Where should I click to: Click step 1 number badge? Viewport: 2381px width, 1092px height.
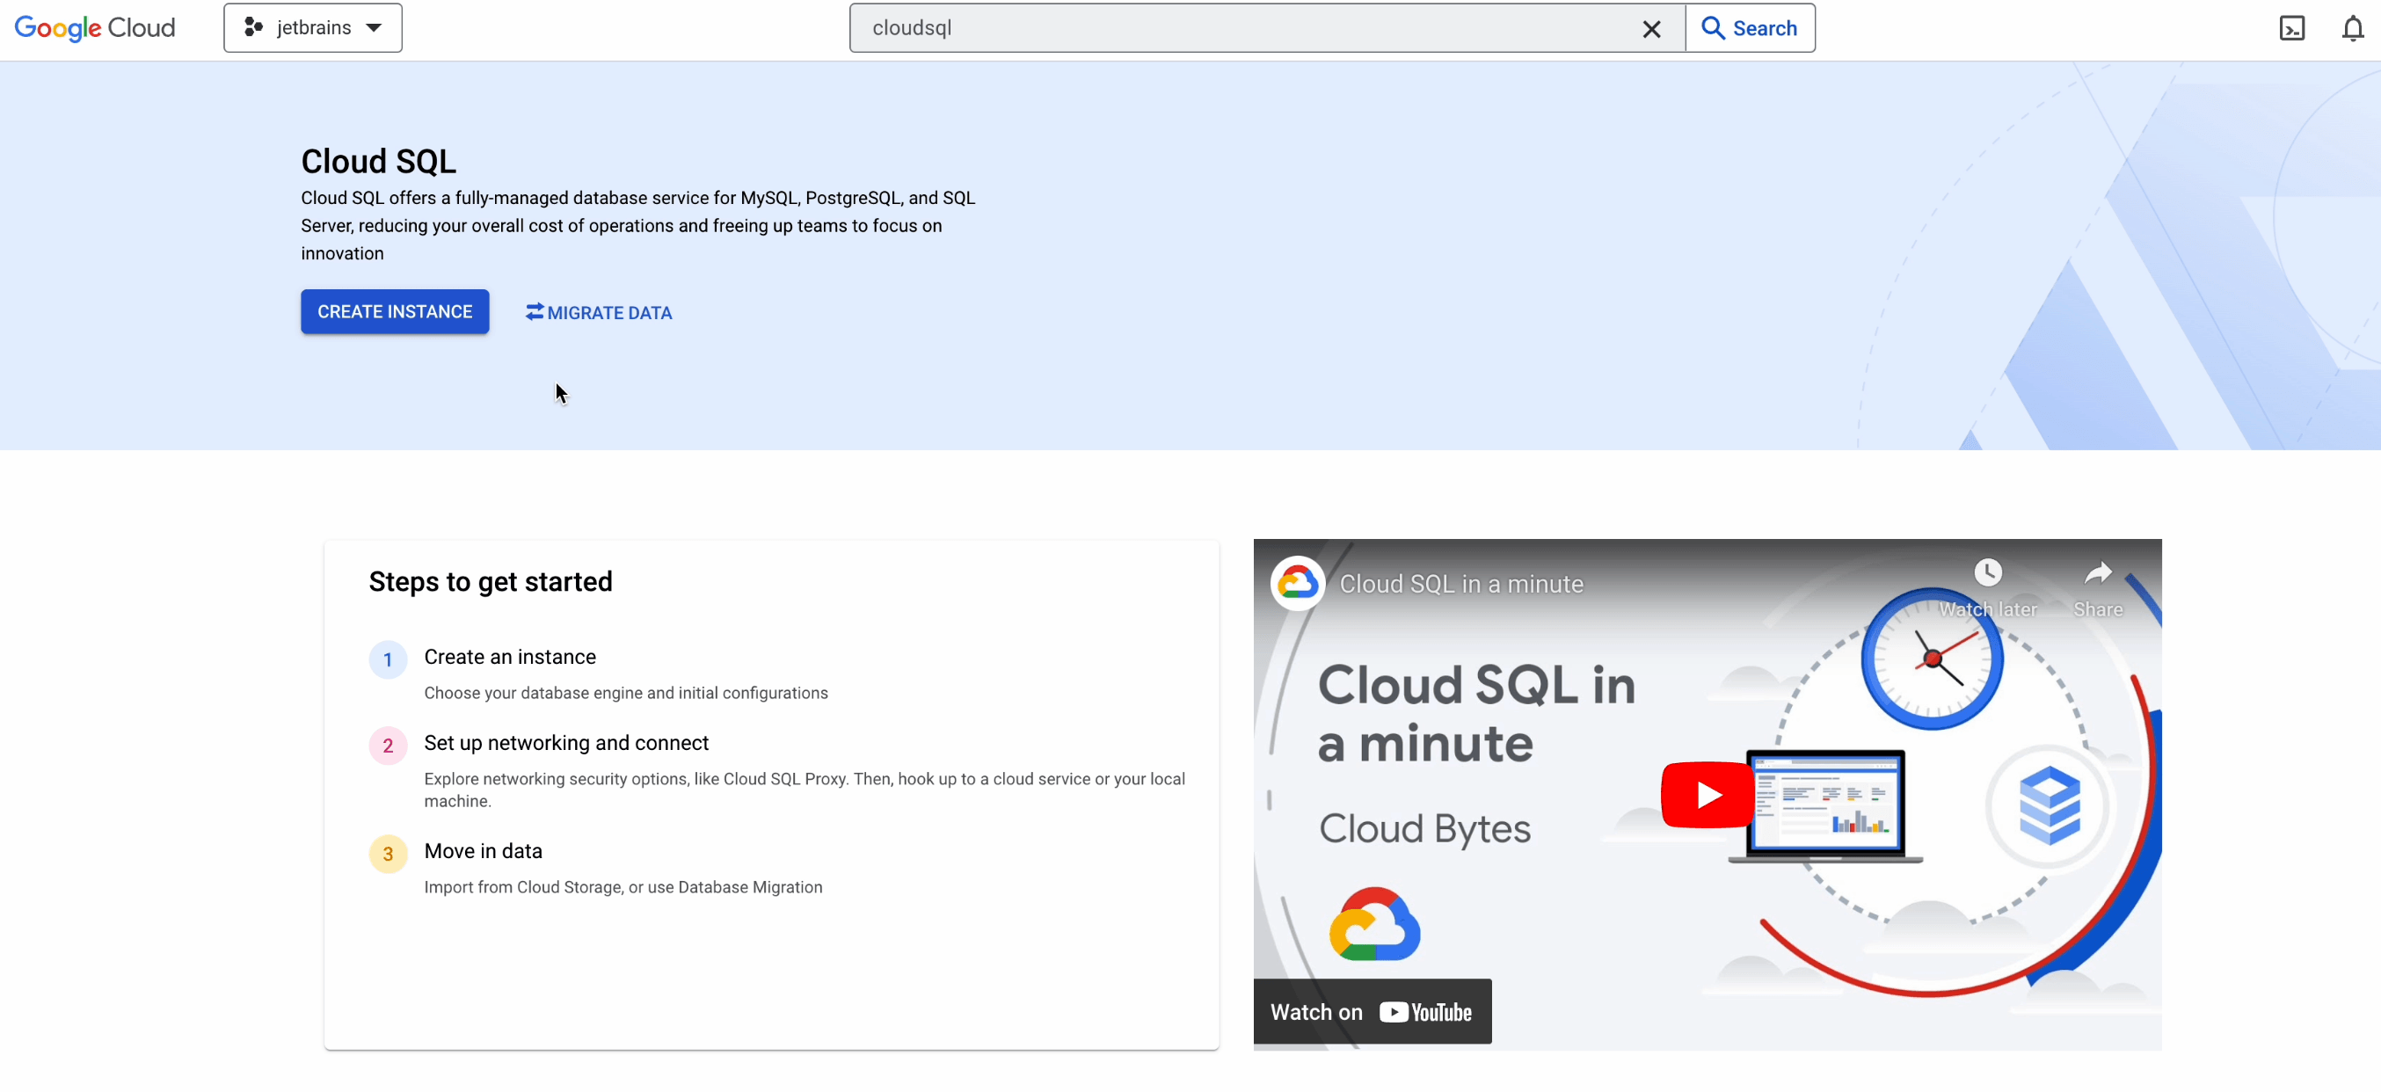(389, 659)
